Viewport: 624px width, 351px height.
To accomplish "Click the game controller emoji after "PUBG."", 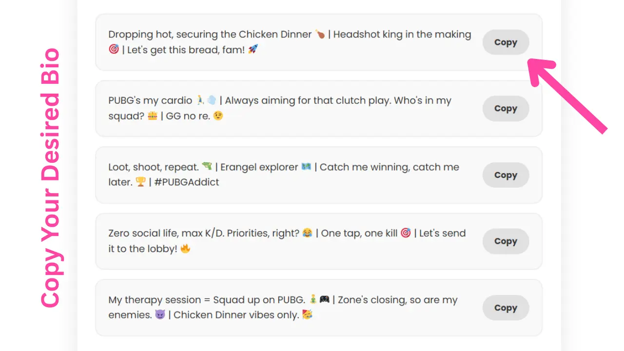I will pos(325,299).
